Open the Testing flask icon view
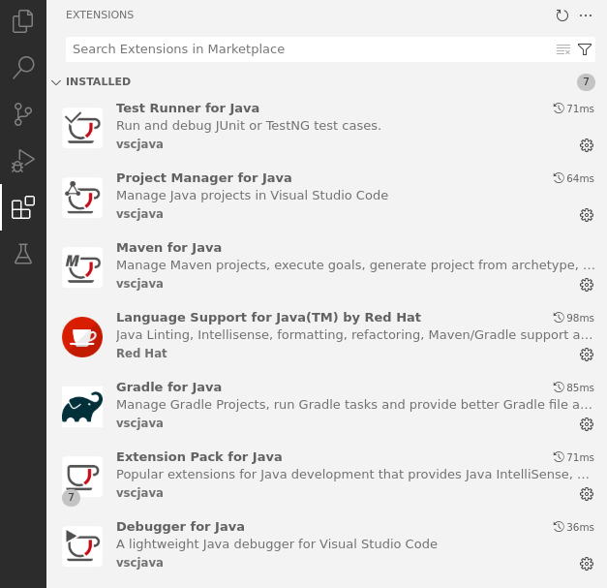 [23, 254]
